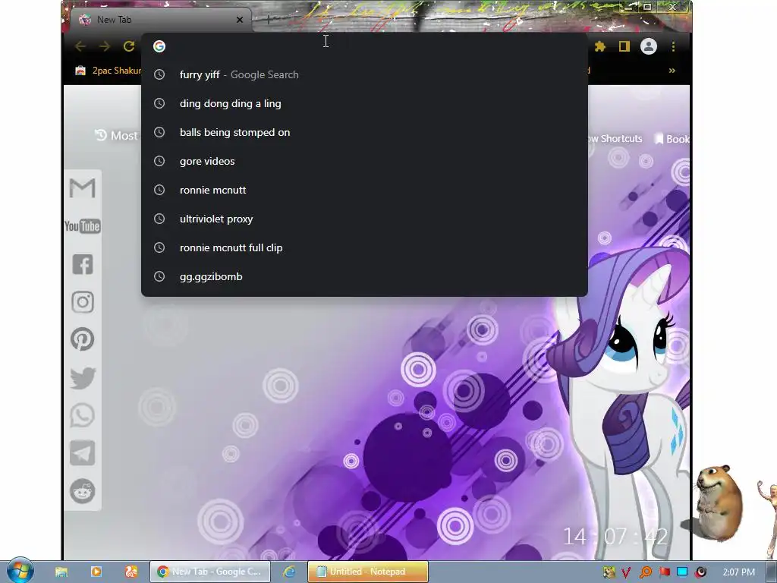
Task: Open the Chrome profile avatar
Action: pos(649,46)
